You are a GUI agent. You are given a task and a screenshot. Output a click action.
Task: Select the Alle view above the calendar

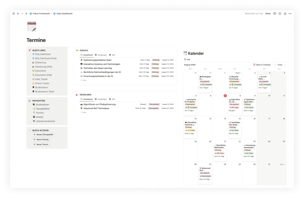(187, 59)
